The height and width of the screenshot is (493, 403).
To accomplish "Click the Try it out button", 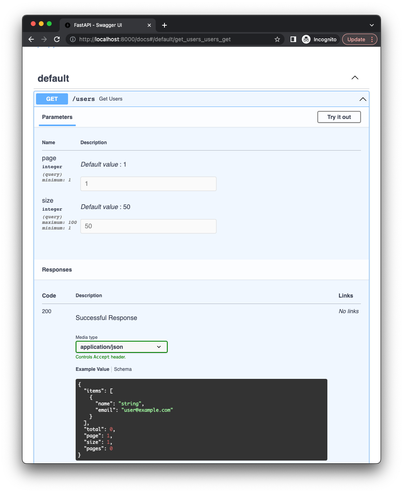I will coord(339,117).
